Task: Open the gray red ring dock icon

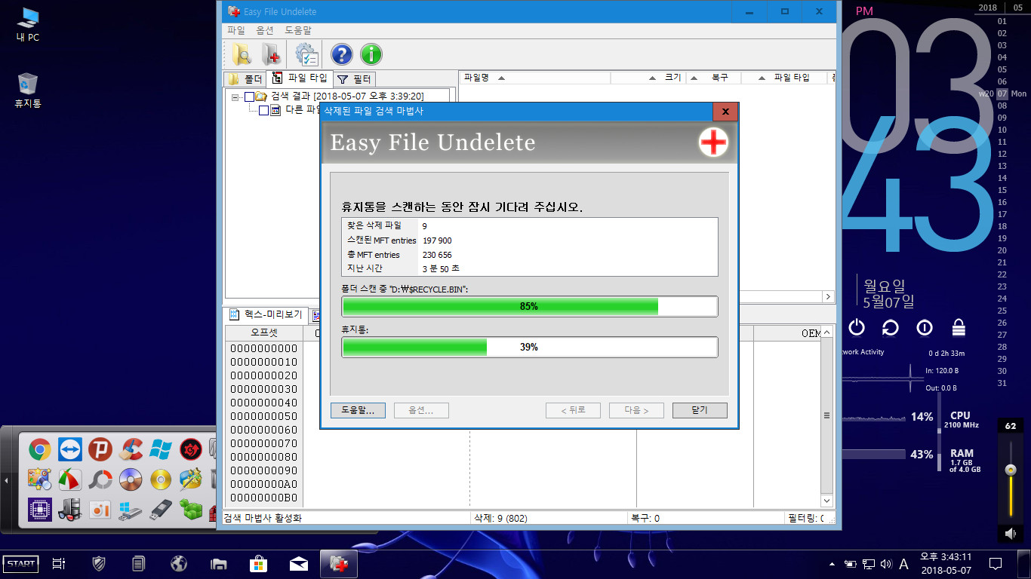Action: click(100, 479)
